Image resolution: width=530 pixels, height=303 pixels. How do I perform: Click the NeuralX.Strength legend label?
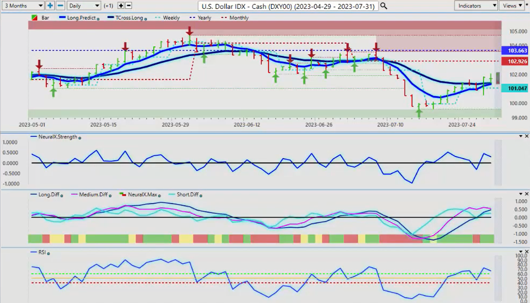(x=58, y=137)
